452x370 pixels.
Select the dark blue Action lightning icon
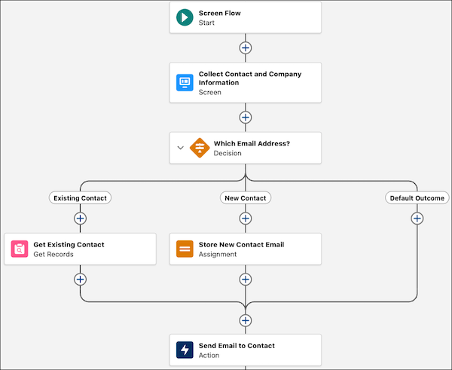pos(185,350)
